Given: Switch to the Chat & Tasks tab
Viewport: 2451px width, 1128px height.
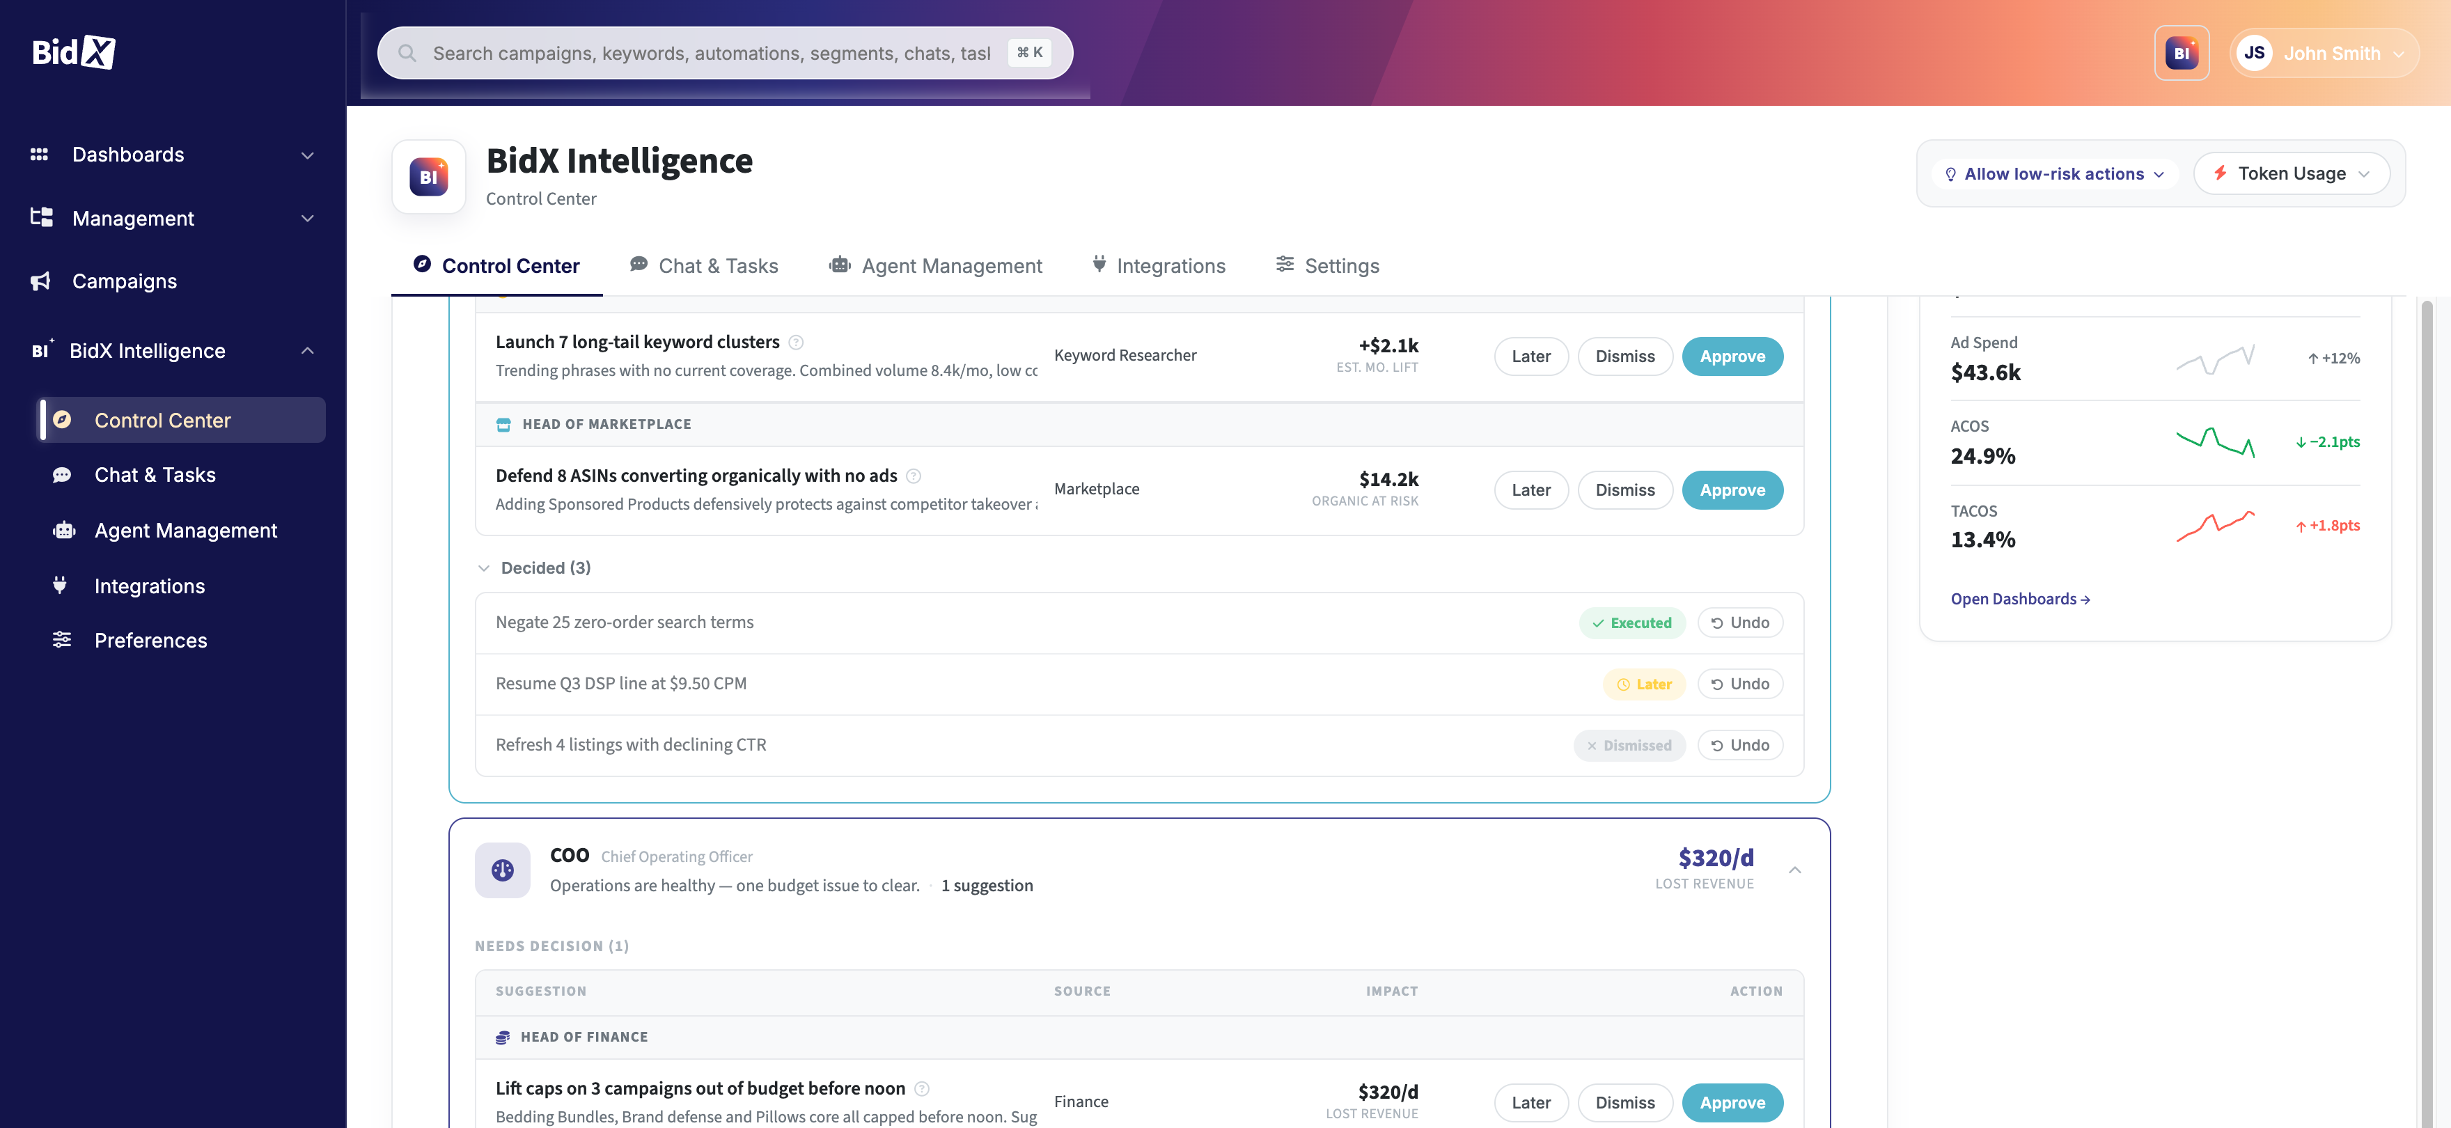Looking at the screenshot, I should tap(704, 266).
